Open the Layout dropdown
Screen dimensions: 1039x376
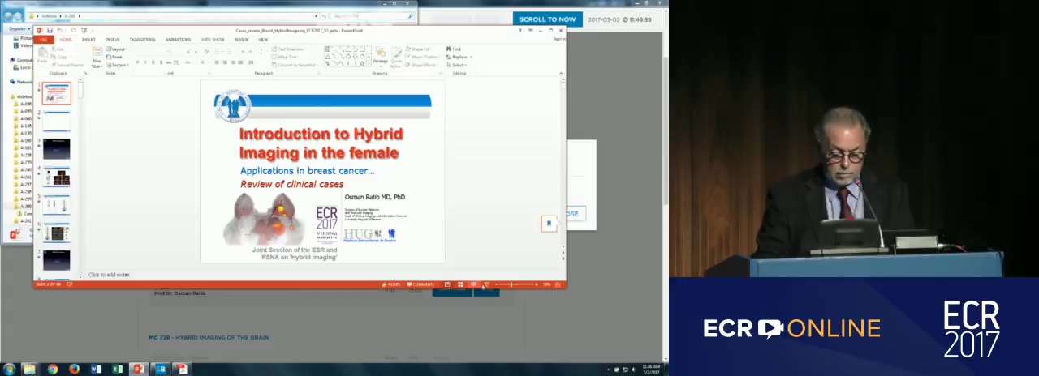[119, 49]
